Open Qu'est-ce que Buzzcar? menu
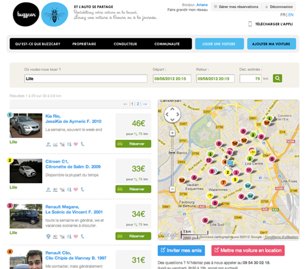The height and width of the screenshot is (269, 307). (37, 44)
